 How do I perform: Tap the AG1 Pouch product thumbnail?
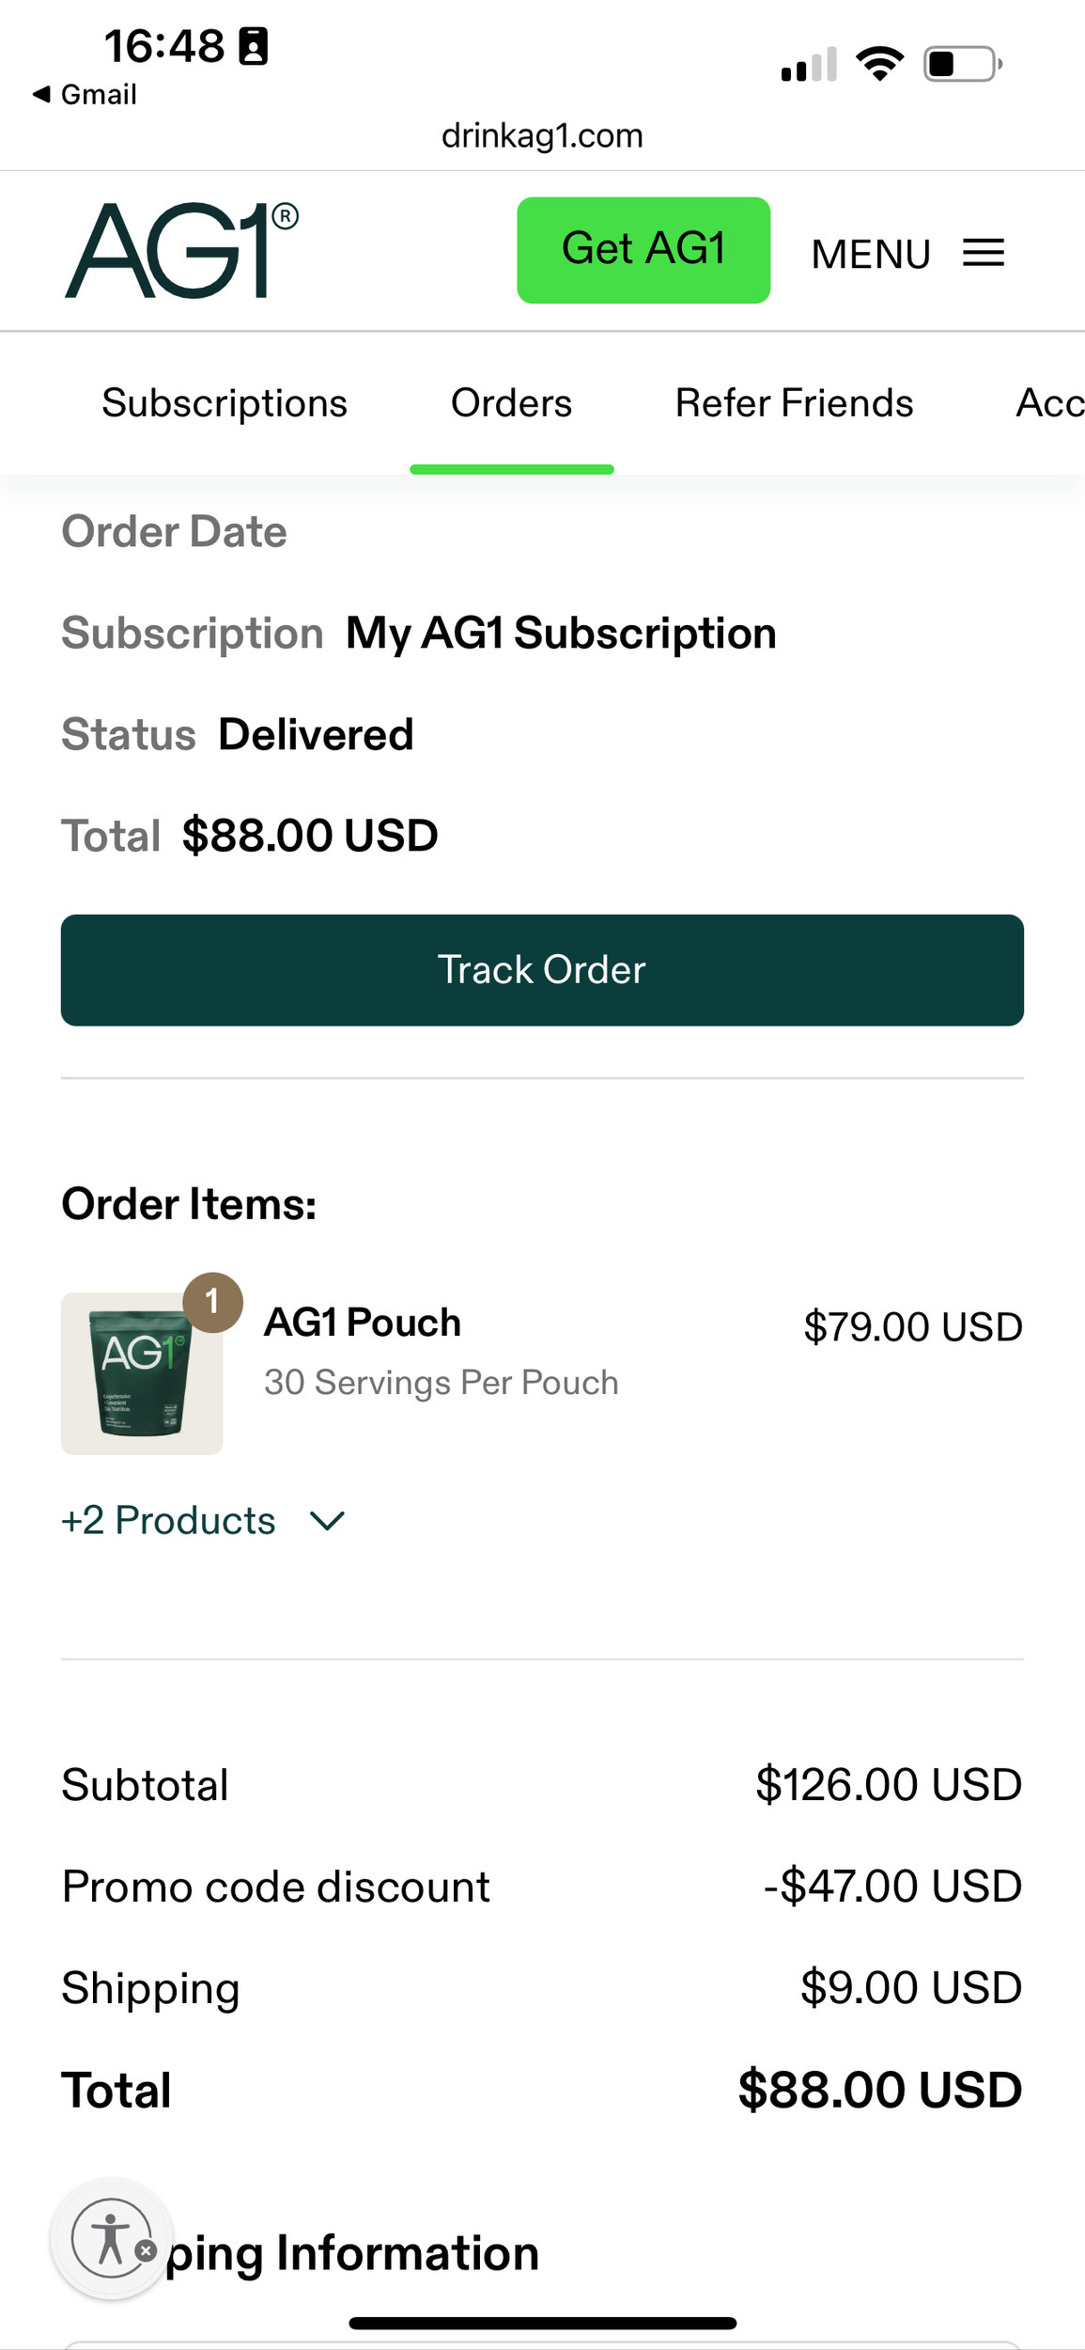(x=142, y=1373)
